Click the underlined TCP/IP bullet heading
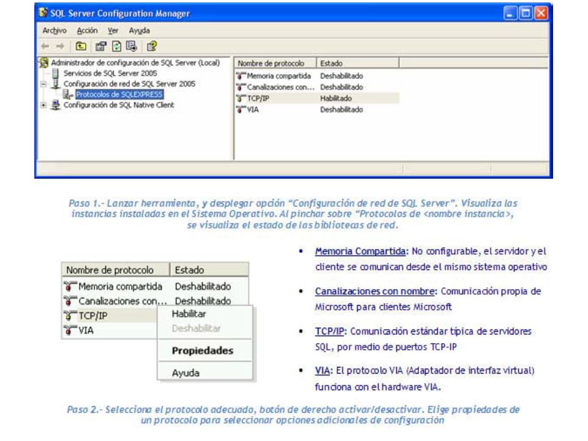Image resolution: width=588 pixels, height=441 pixels. (330, 331)
